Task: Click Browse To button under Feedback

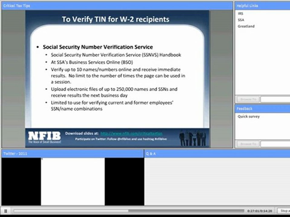Action: pyautogui.click(x=248, y=144)
